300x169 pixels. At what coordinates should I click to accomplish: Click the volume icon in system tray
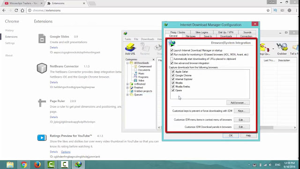click(270, 165)
